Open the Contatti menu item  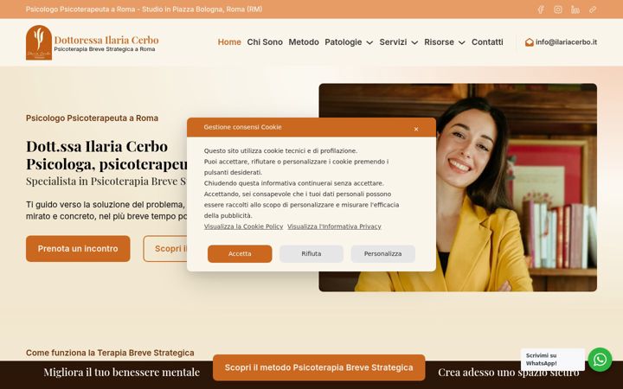487,42
